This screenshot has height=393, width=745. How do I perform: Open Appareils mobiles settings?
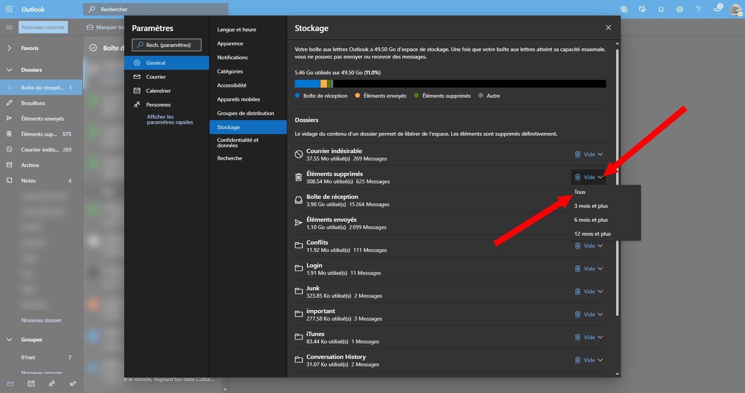coord(248,99)
